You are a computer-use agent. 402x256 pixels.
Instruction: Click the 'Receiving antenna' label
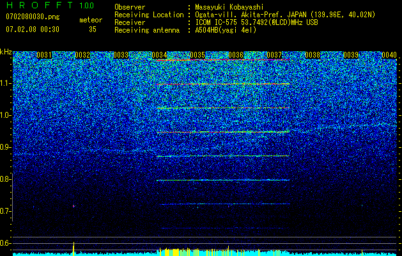coord(147,30)
